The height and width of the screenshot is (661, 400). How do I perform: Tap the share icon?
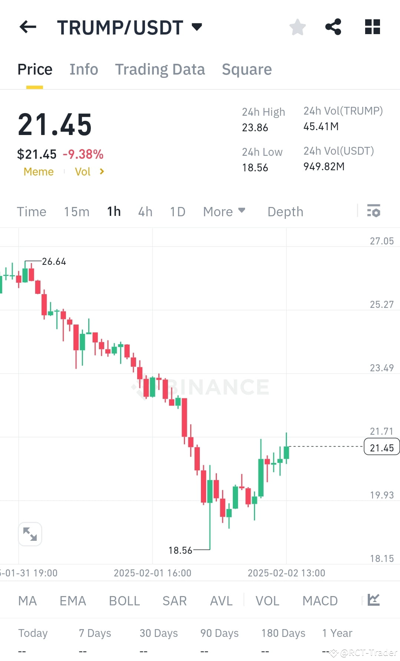click(333, 26)
